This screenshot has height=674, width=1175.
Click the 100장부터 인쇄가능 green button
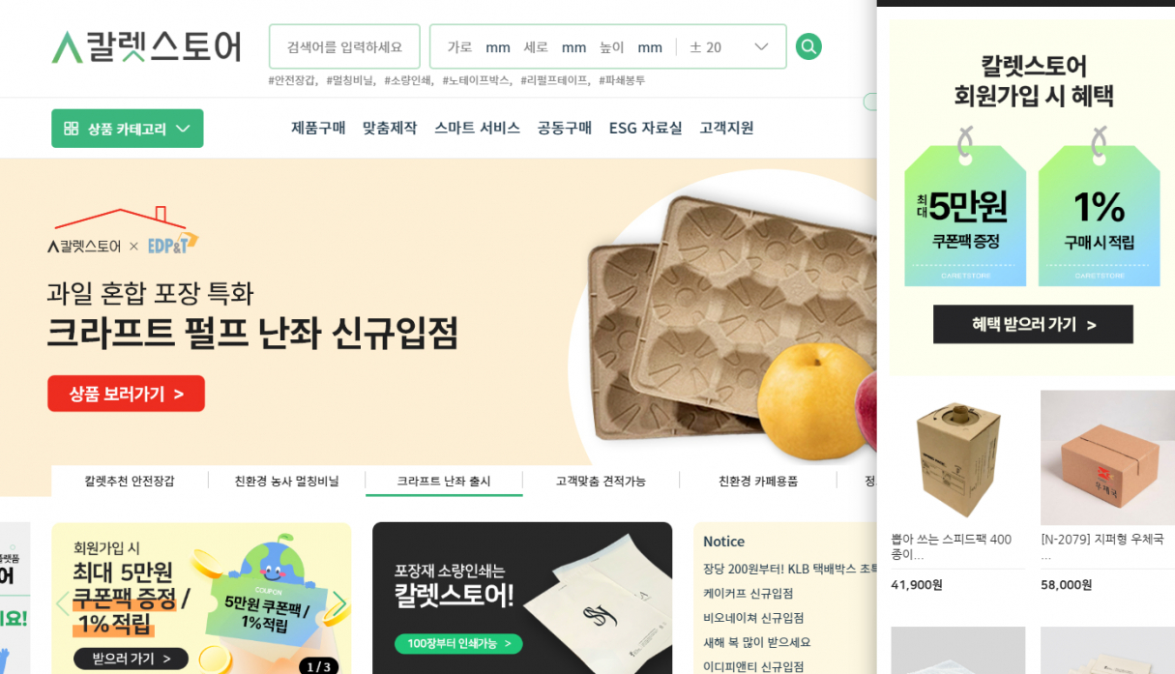pos(458,643)
